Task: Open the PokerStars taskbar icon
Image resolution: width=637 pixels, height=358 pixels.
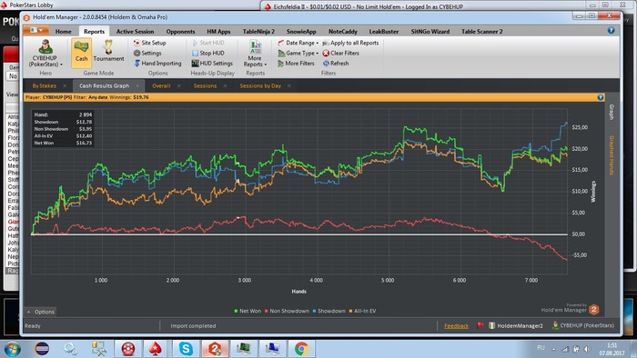Action: 155,349
